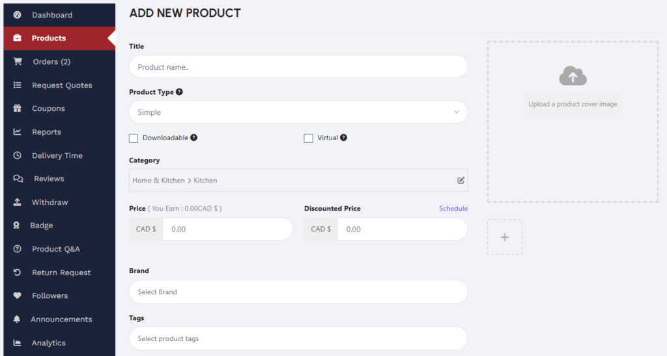
Task: Open Reports from the sidebar
Action: point(46,132)
